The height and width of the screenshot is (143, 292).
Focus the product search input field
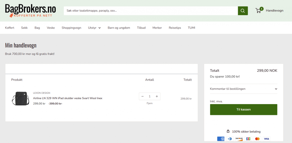pos(151,11)
